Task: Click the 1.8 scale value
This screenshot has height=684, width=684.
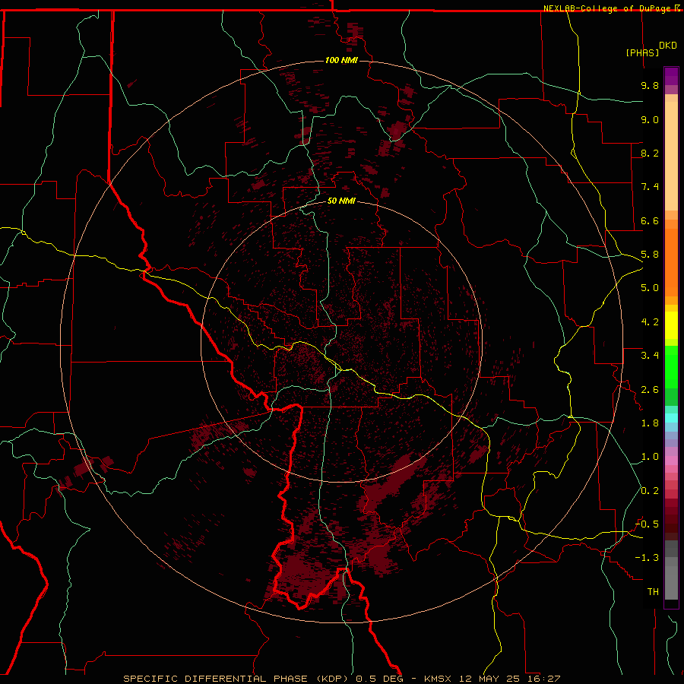Action: [650, 423]
